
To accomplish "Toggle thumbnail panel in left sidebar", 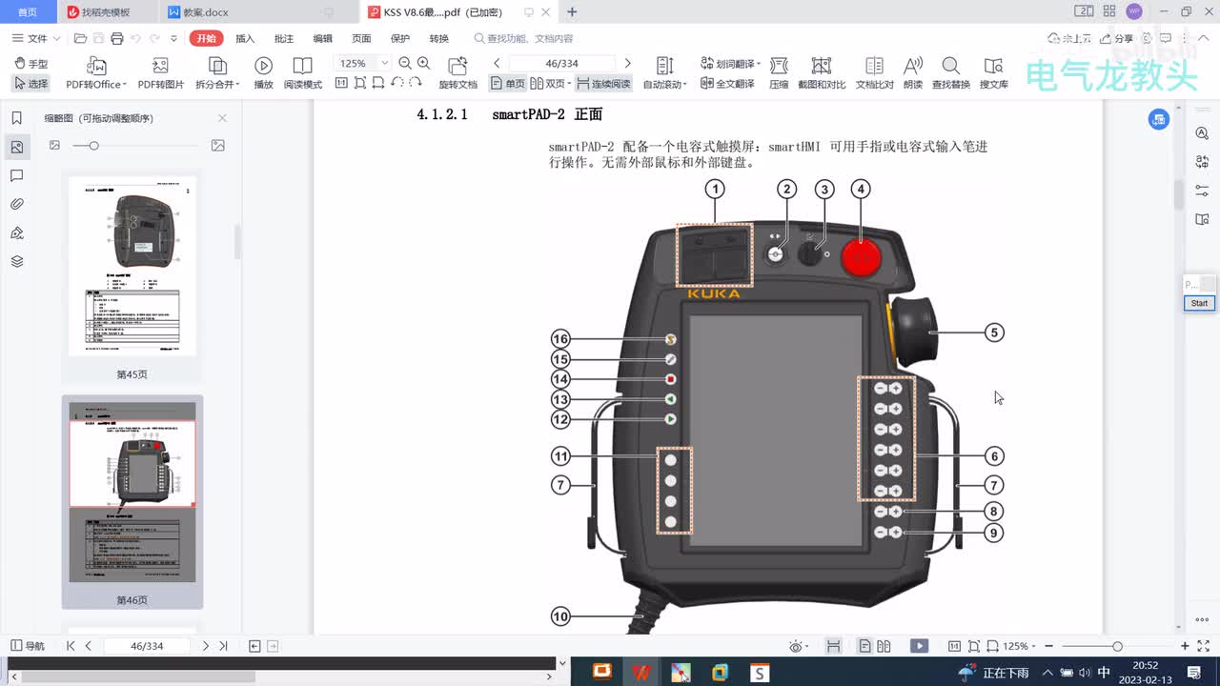I will coord(16,147).
